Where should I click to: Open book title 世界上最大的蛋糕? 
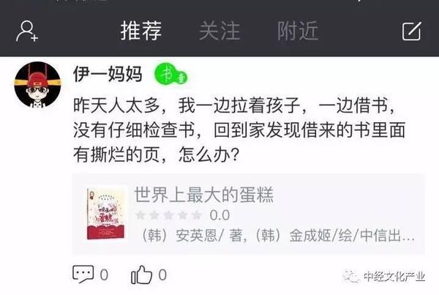(204, 195)
